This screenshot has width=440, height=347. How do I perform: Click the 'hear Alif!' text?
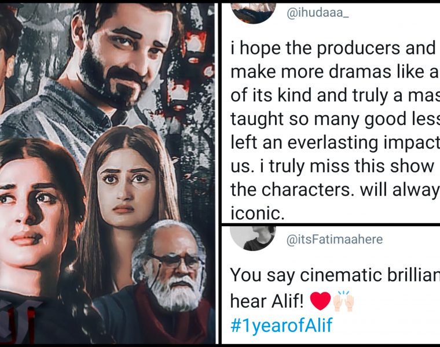click(x=266, y=301)
